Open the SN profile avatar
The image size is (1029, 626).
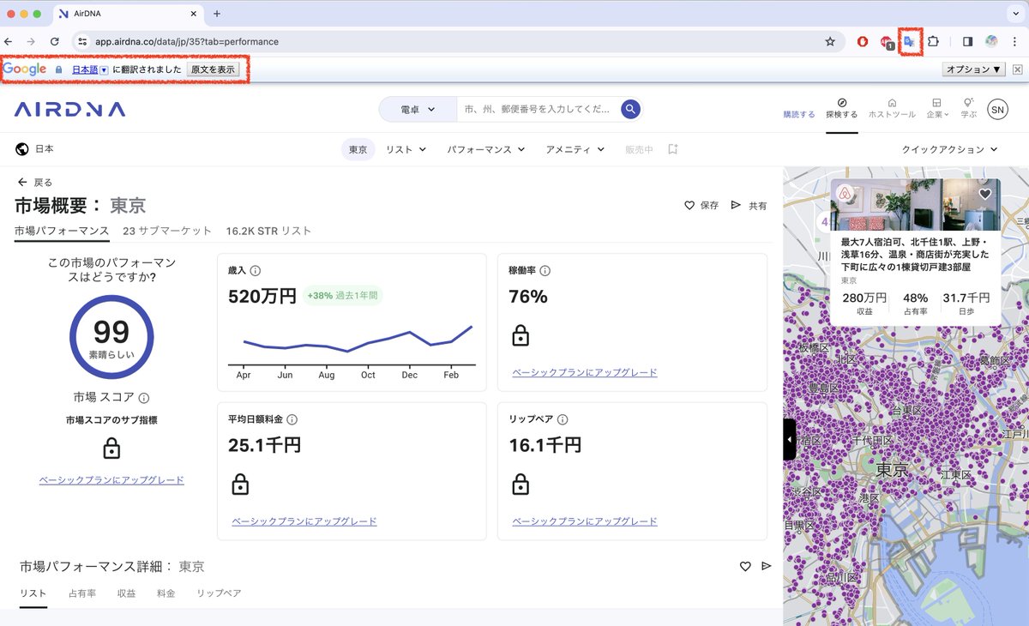[x=997, y=110]
